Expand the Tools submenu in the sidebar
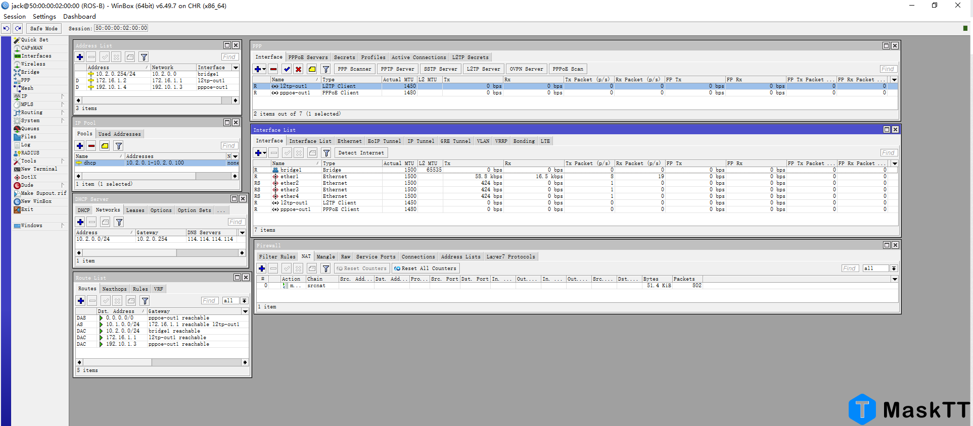Image resolution: width=973 pixels, height=426 pixels. coord(63,161)
